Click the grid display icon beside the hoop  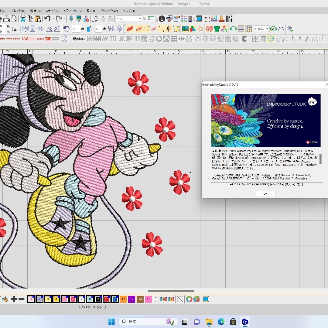pyautogui.click(x=241, y=29)
